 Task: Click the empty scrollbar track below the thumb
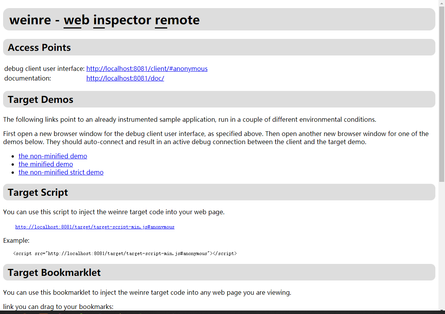(x=442, y=244)
